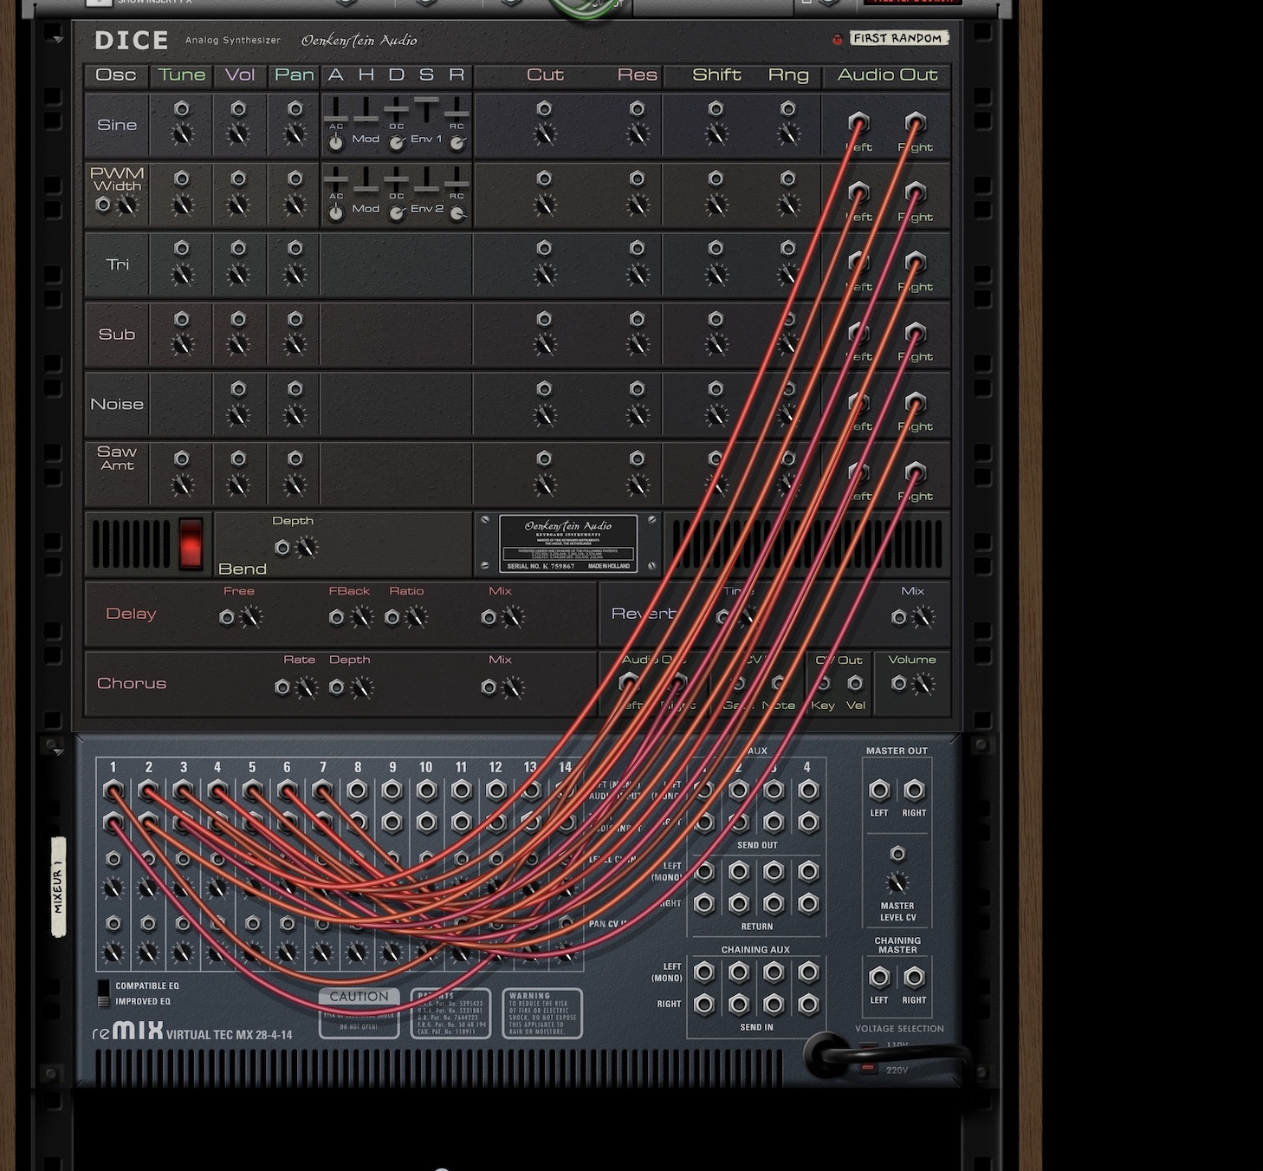This screenshot has height=1171, width=1263.
Task: Click reMix channel 1 left audio input jack
Action: 113,790
